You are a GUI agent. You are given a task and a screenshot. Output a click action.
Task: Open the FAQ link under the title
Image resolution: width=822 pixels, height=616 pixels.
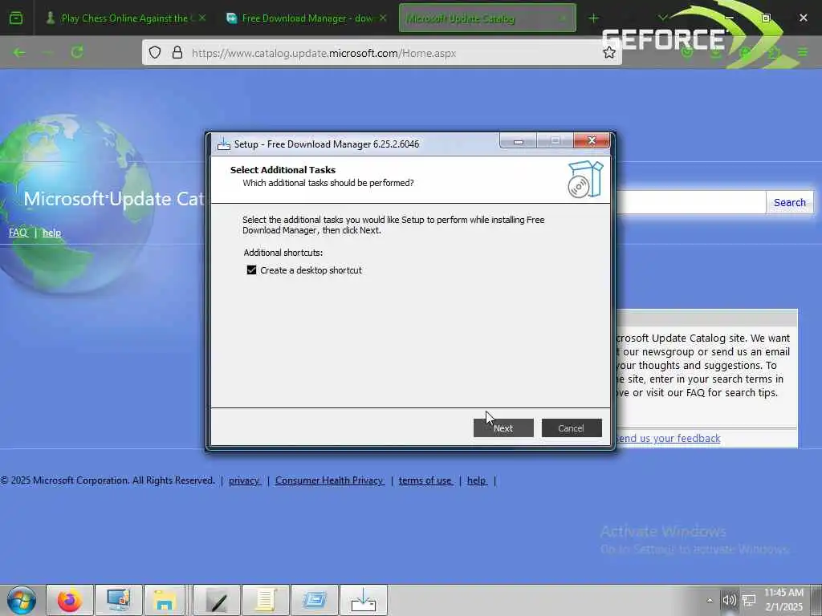18,233
